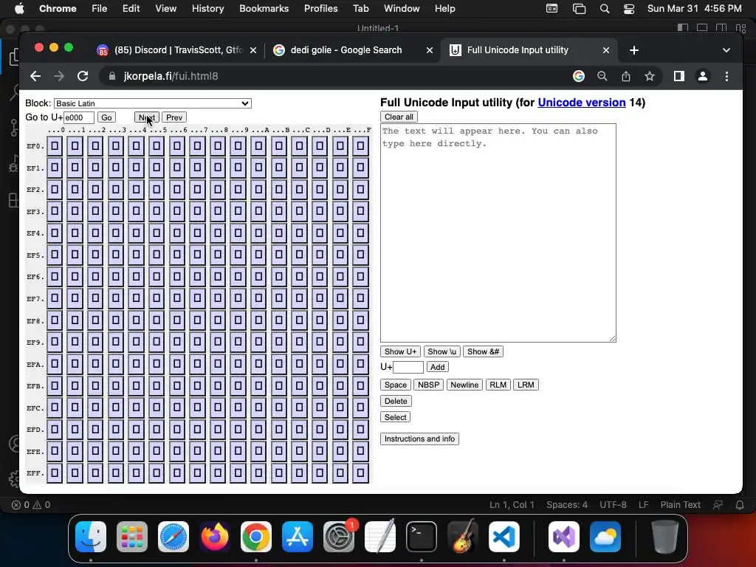Click the U+ code input beside Add
756x567 pixels.
click(x=408, y=367)
